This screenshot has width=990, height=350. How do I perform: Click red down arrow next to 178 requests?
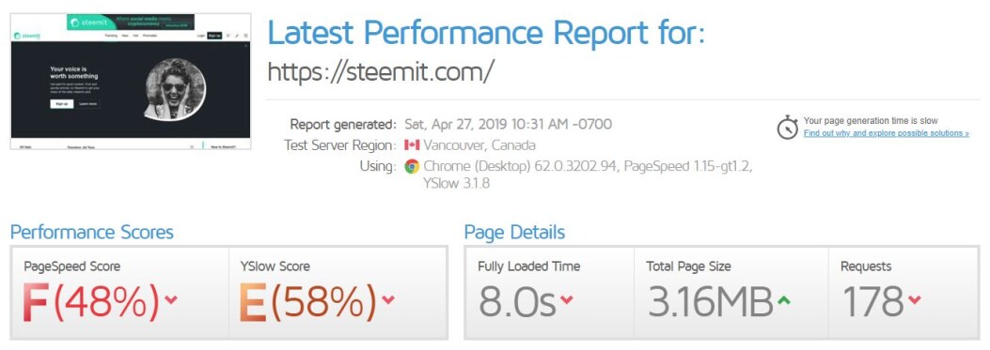point(914,299)
